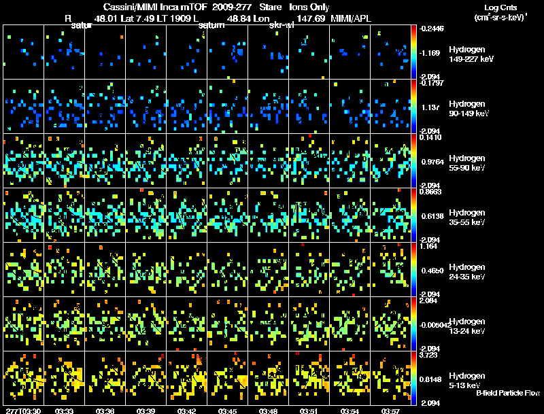
Task: Click the '147.69' longitude value in header
Action: 311,19
